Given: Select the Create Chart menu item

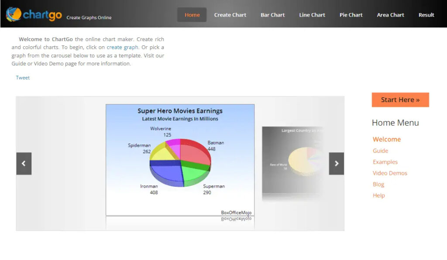Looking at the screenshot, I should click(230, 14).
